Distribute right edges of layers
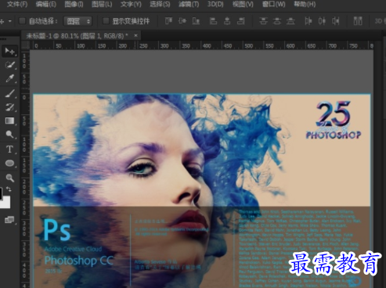The width and height of the screenshot is (386, 288). [336, 21]
